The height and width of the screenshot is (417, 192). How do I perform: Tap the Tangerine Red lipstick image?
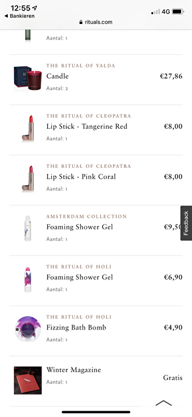click(28, 128)
